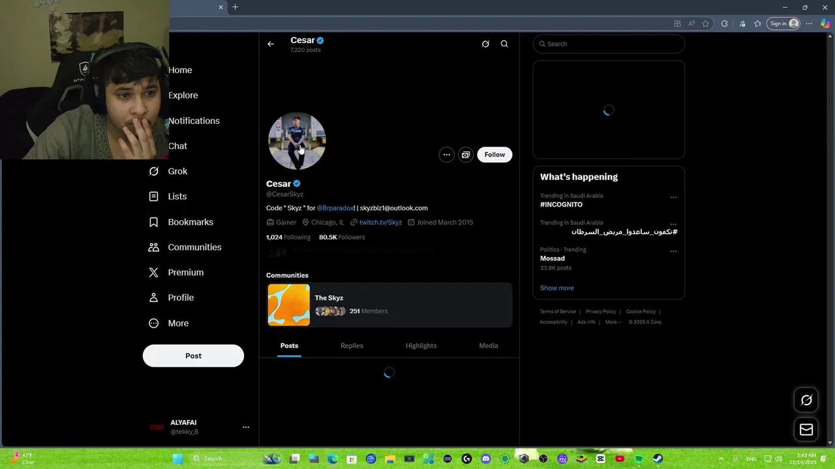Open a new browser tab
835x469 pixels.
tap(235, 7)
